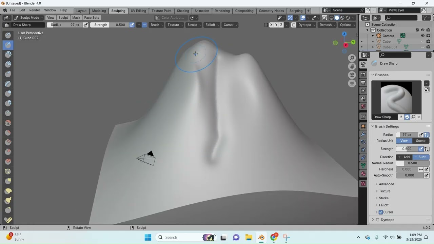
Task: Open the Output properties tab
Action: [363, 83]
